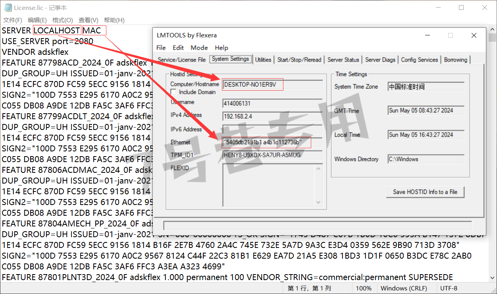Open the 帮助(H) menu in Notepad
497x294 pixels.
pyautogui.click(x=114, y=20)
